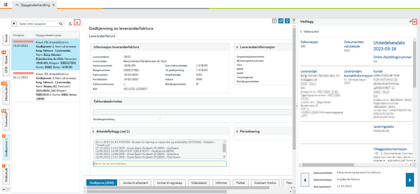Click the comment field under workflow log
Screen dimensions: 420x194
tap(160, 164)
